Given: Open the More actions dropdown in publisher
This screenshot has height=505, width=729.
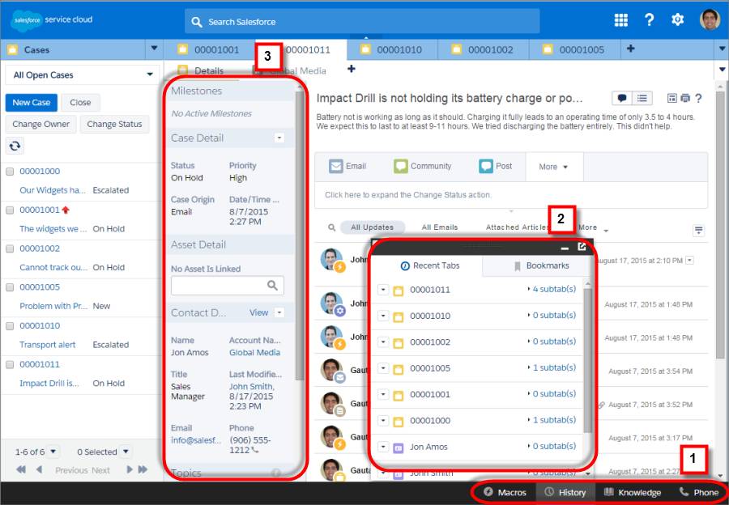Looking at the screenshot, I should pyautogui.click(x=553, y=167).
